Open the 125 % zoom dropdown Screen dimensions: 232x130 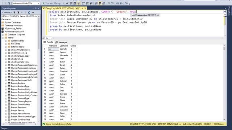(51, 38)
